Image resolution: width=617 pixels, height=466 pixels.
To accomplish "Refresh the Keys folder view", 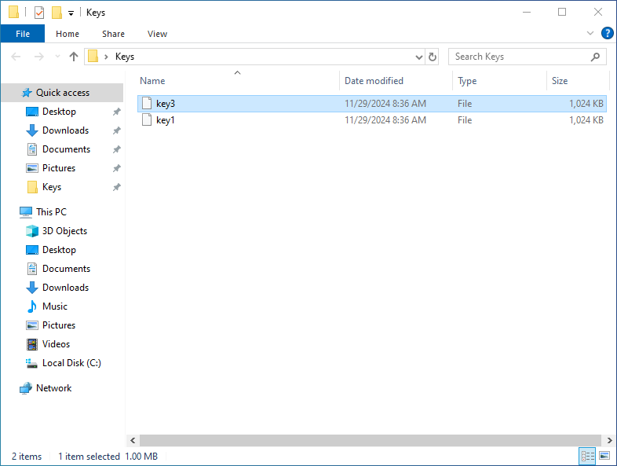I will tap(432, 57).
